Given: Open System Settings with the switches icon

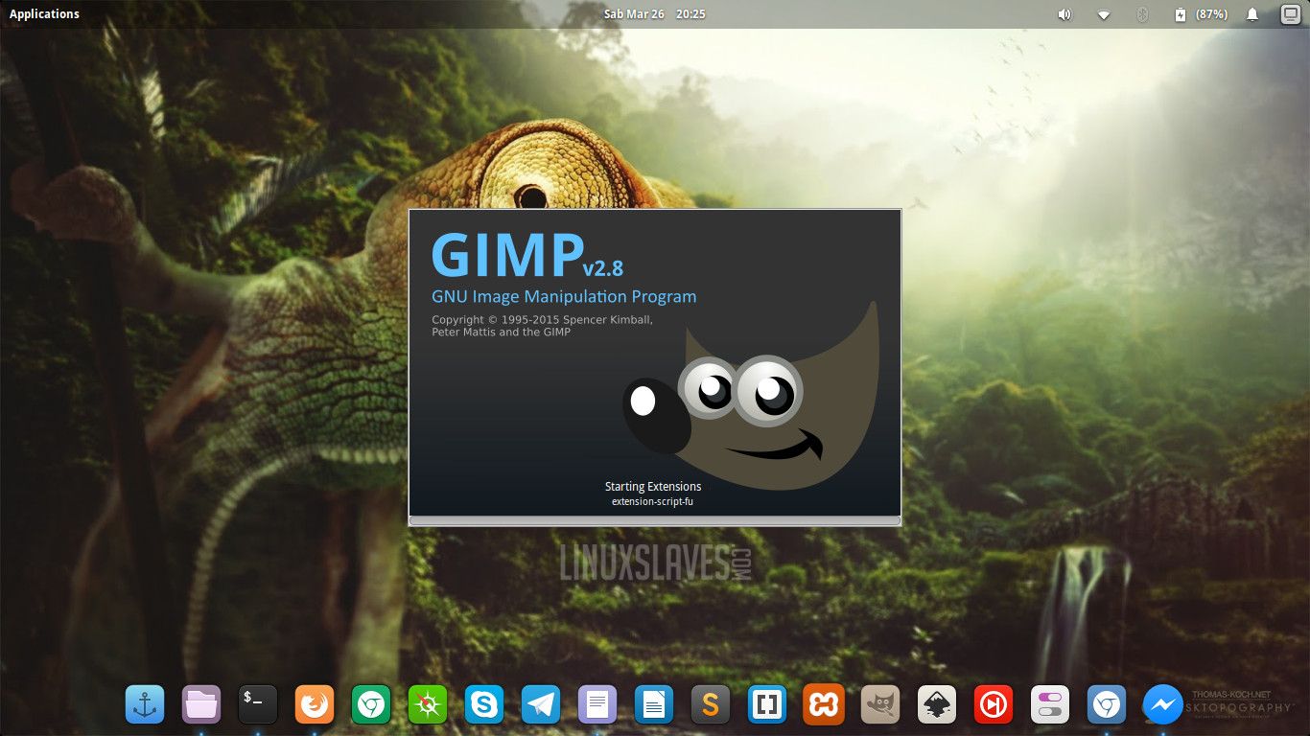Looking at the screenshot, I should click(x=1049, y=704).
